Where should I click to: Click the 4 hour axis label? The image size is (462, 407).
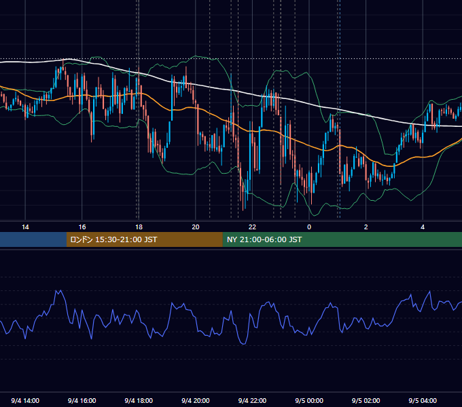coord(423,227)
